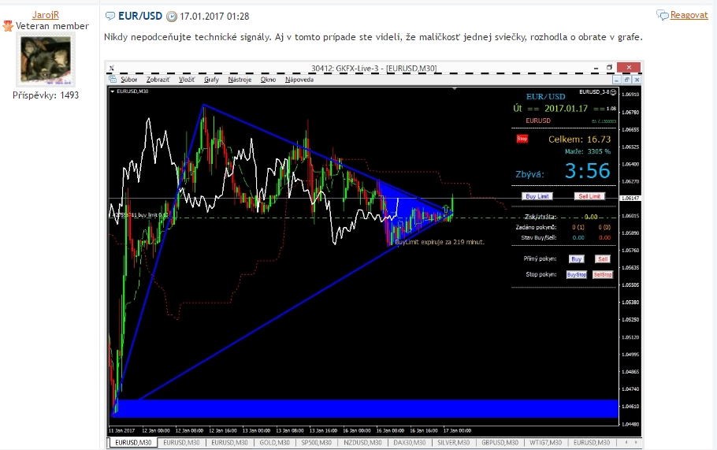Click the chart tabs left arrow
Image resolution: width=717 pixels, height=450 pixels.
626,442
